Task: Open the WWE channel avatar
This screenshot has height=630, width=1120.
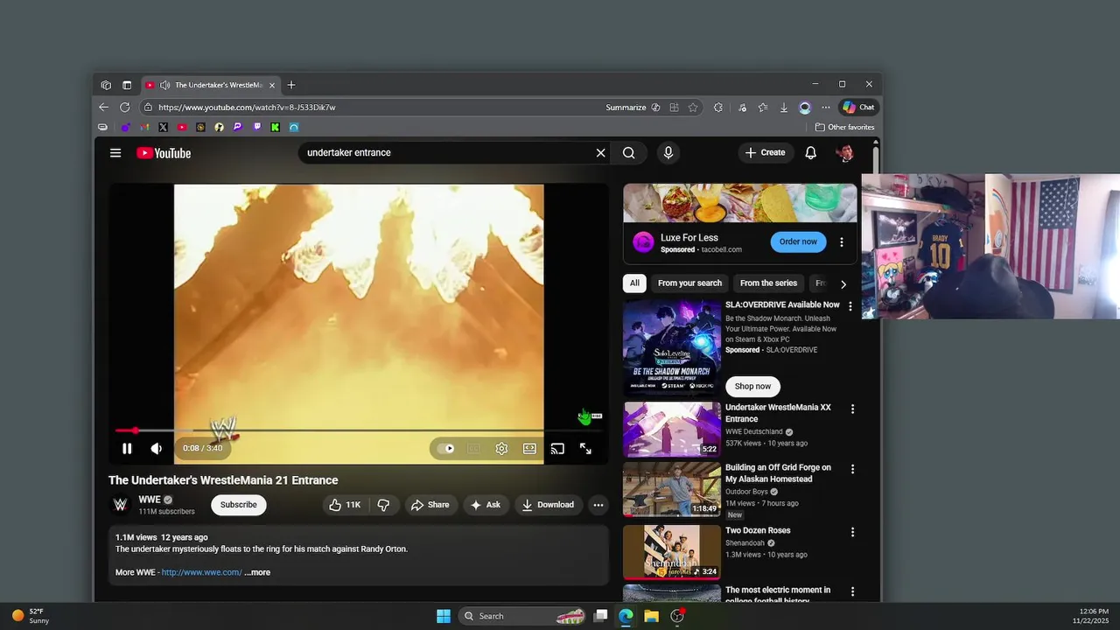Action: (x=121, y=505)
